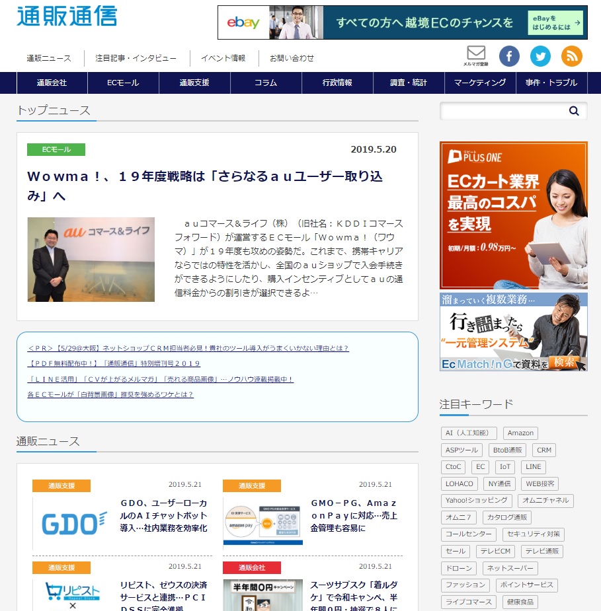This screenshot has width=601, height=611.
Task: Select the NY通信 keyword tag
Action: click(500, 484)
